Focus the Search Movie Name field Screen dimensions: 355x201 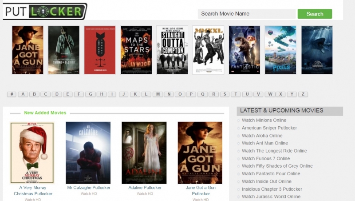tap(247, 14)
